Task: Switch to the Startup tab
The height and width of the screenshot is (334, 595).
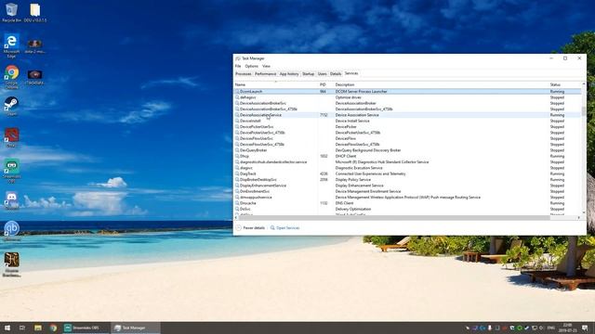Action: point(308,74)
